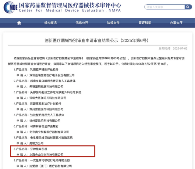195x169 pixels.
Task: Open the 信息公开 menu
Action: point(82,23)
